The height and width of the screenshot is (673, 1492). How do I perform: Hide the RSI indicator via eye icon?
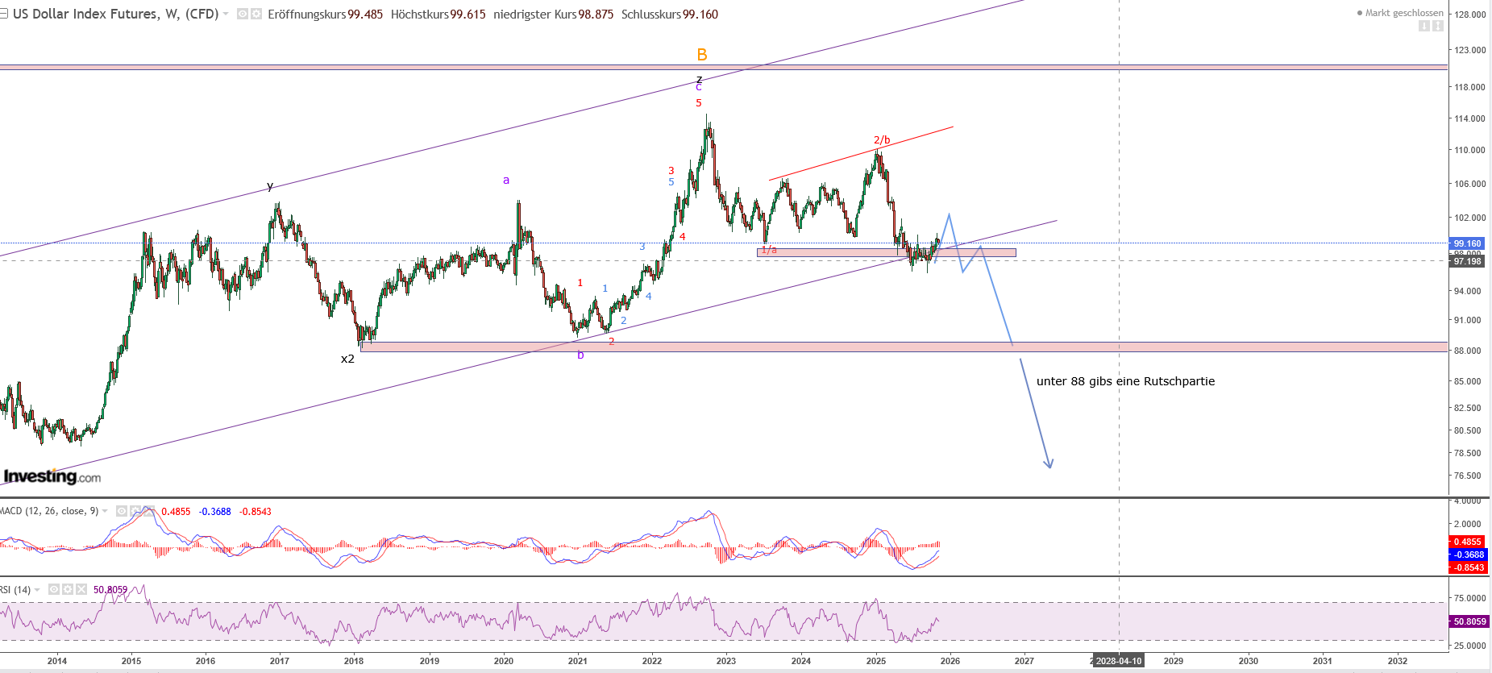(54, 589)
